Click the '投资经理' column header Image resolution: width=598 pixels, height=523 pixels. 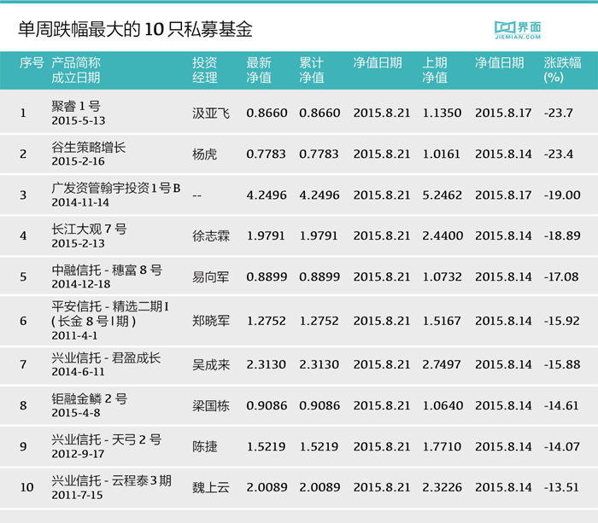[205, 70]
